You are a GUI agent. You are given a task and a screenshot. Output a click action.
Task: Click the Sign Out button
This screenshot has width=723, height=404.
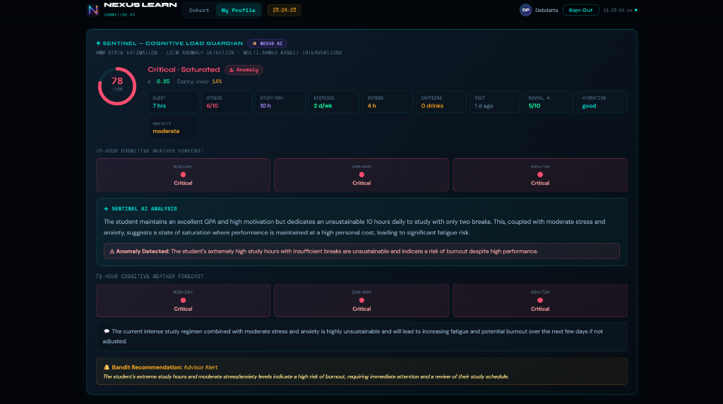pos(580,10)
